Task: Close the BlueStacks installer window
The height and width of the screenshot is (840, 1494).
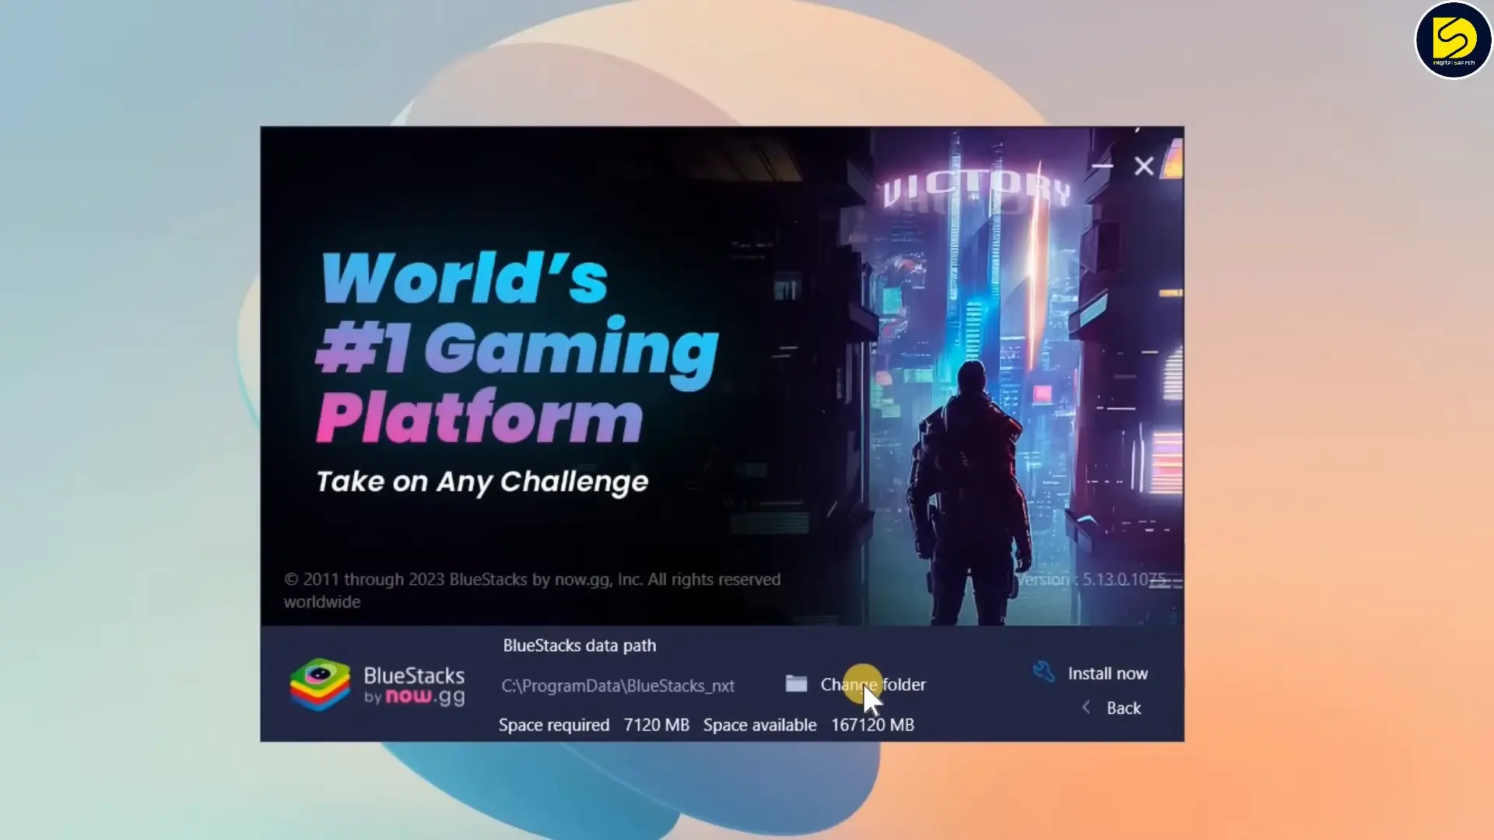Action: point(1144,166)
